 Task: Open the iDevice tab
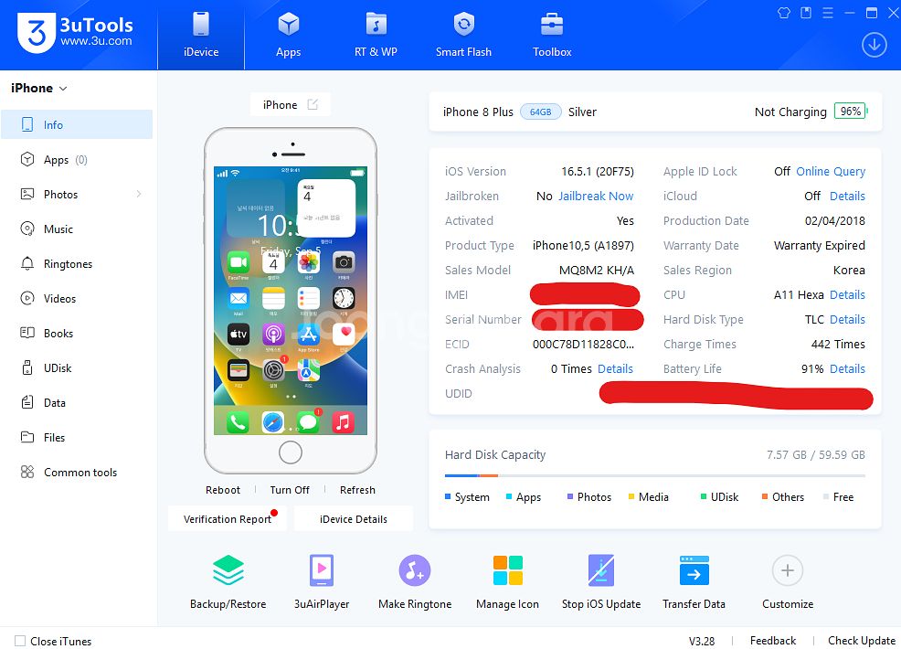point(201,35)
